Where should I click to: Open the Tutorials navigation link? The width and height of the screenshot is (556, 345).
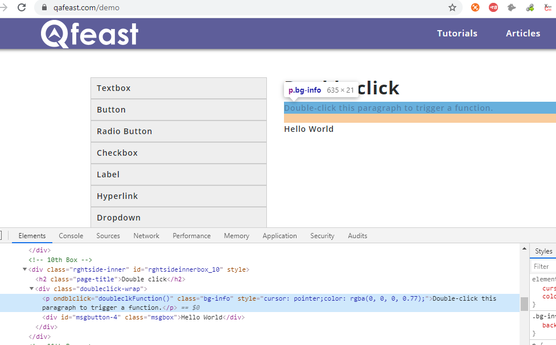tap(457, 34)
